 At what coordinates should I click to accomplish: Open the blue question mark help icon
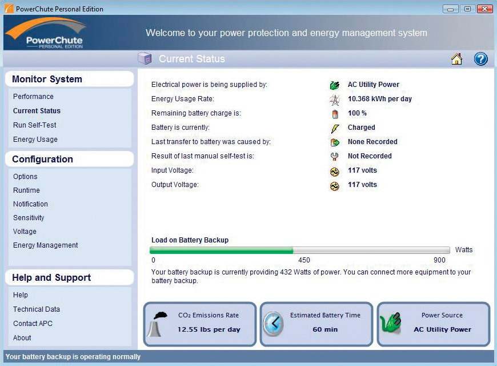point(480,59)
